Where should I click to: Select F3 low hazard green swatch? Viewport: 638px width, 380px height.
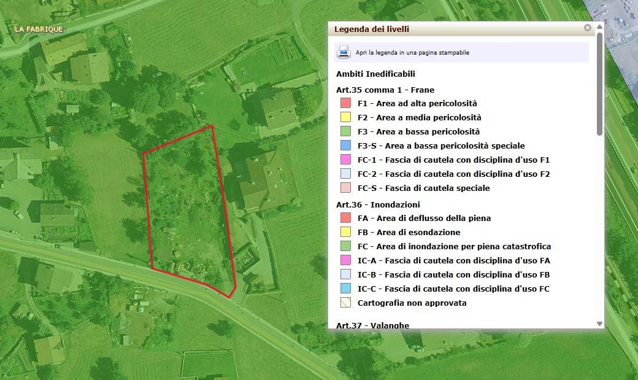pos(345,131)
